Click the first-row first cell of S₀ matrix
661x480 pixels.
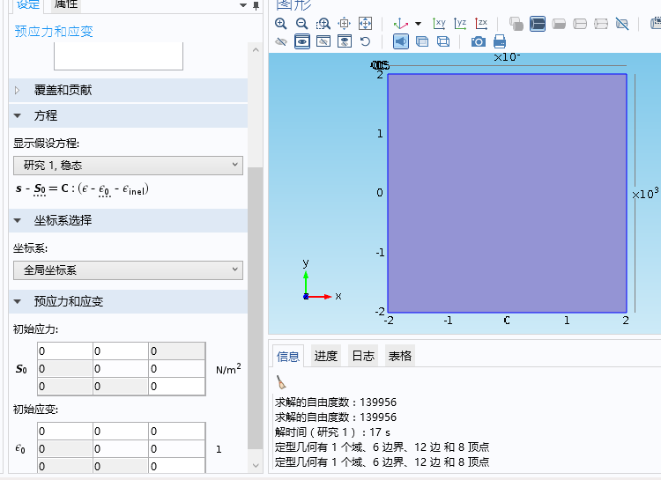[65, 351]
